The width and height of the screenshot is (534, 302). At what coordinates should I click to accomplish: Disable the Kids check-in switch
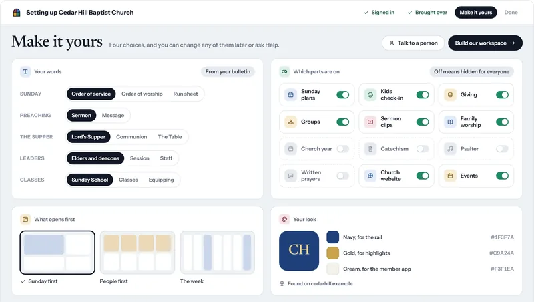[x=423, y=95]
